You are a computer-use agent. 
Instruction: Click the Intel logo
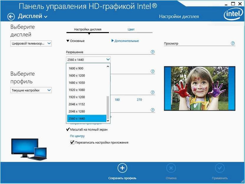(x=234, y=14)
